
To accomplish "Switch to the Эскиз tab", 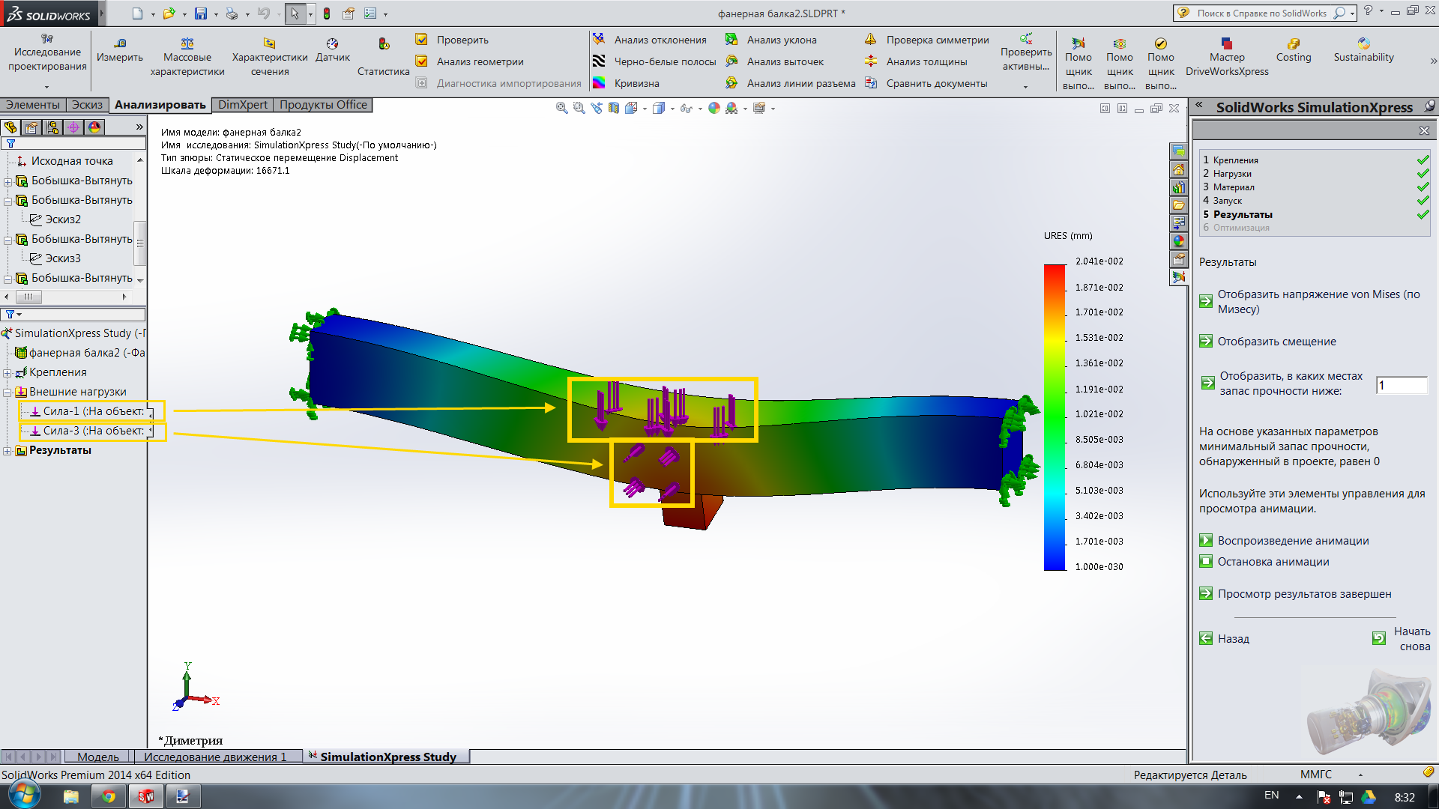I will click(x=87, y=105).
